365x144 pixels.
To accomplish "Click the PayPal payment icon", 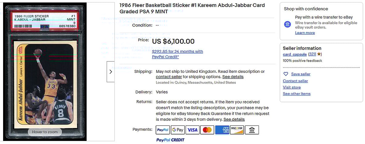I will [x=163, y=130].
